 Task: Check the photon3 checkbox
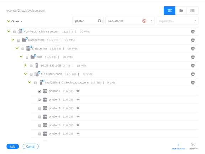click(x=40, y=108)
